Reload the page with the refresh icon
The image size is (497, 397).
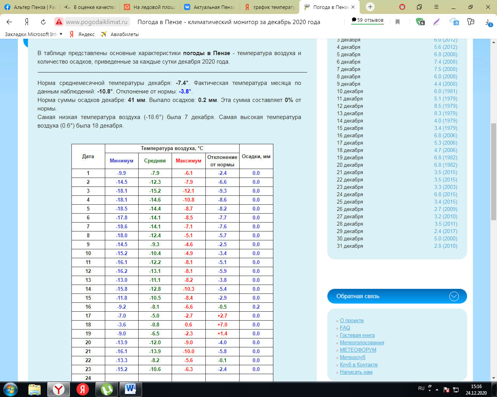point(43,22)
